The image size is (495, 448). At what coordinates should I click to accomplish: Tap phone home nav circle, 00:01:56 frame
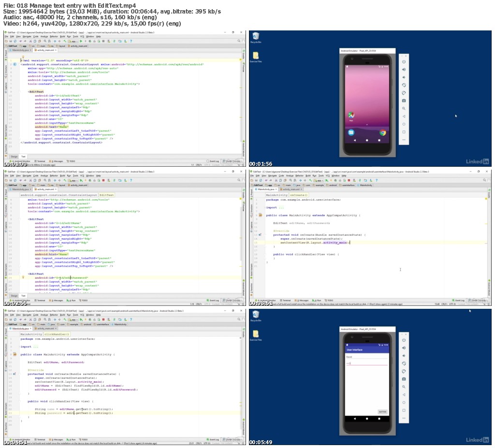[367, 140]
